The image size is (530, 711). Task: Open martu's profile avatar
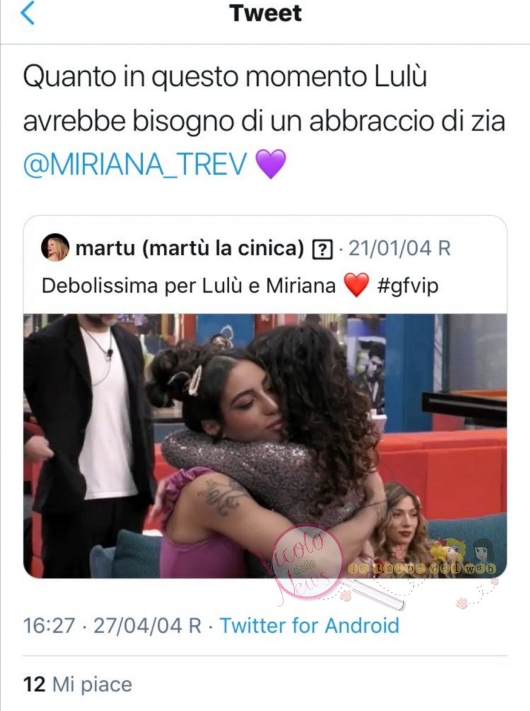55,248
